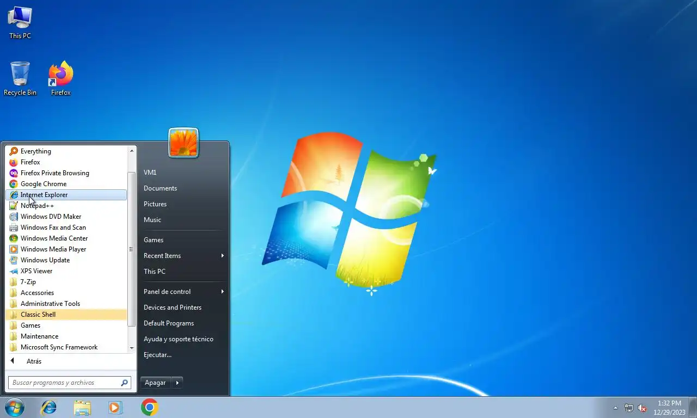Show hidden system tray icons
Screen dimensions: 697x418
click(616, 408)
